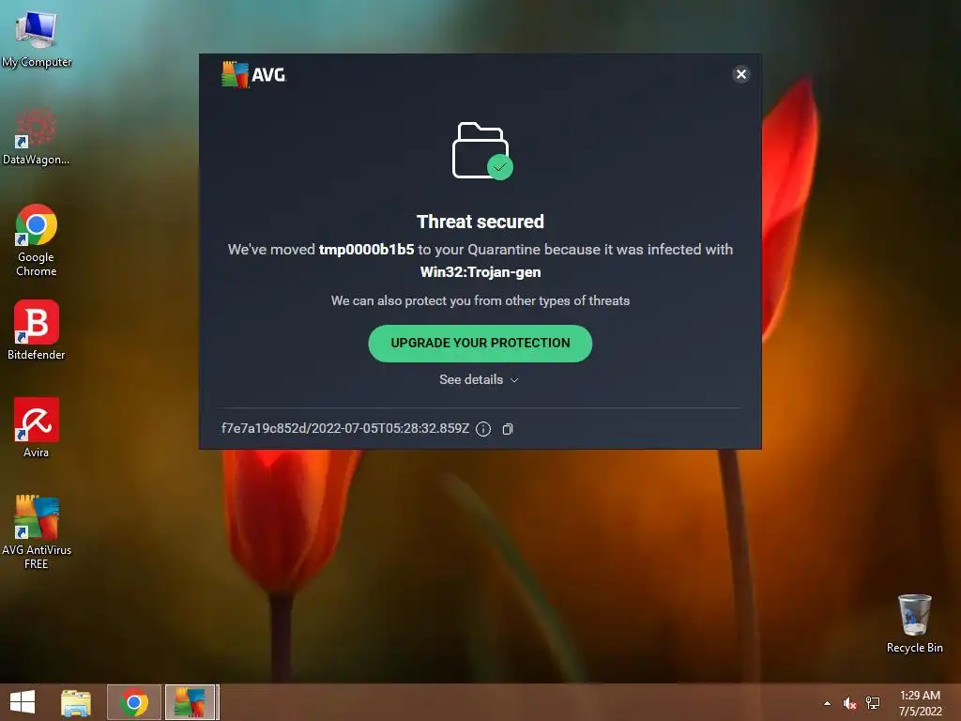Open File Explorer from the taskbar
961x721 pixels.
[76, 702]
